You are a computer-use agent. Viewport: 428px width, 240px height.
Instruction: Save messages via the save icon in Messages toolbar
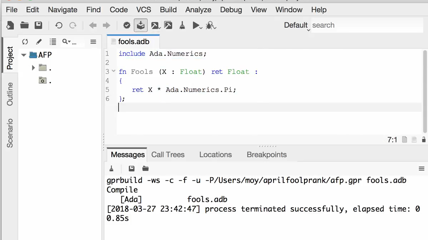click(x=131, y=168)
